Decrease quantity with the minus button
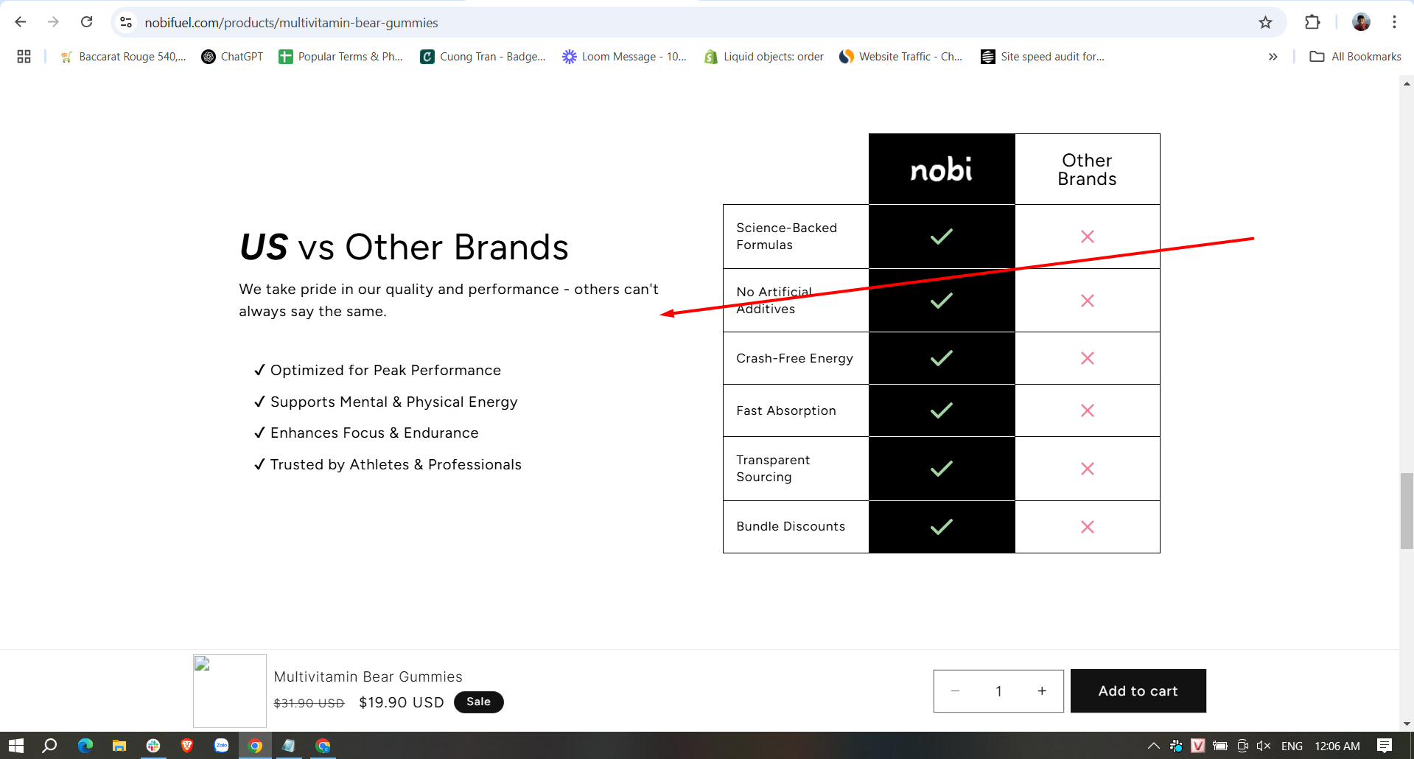1414x759 pixels. coord(955,691)
